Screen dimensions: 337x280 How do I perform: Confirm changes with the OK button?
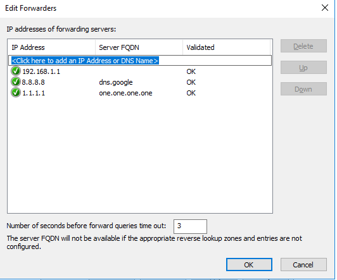point(249,265)
